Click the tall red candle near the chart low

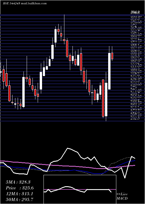[x=103, y=98]
